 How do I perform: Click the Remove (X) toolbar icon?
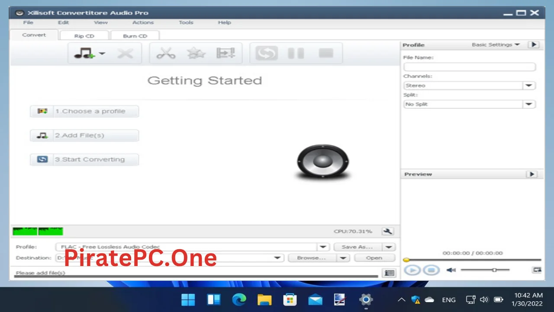pyautogui.click(x=125, y=54)
